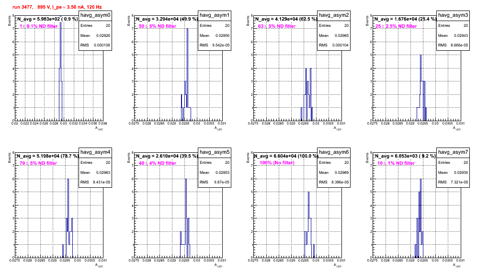Click the N_avg = 6.053e+03 label

pos(405,156)
